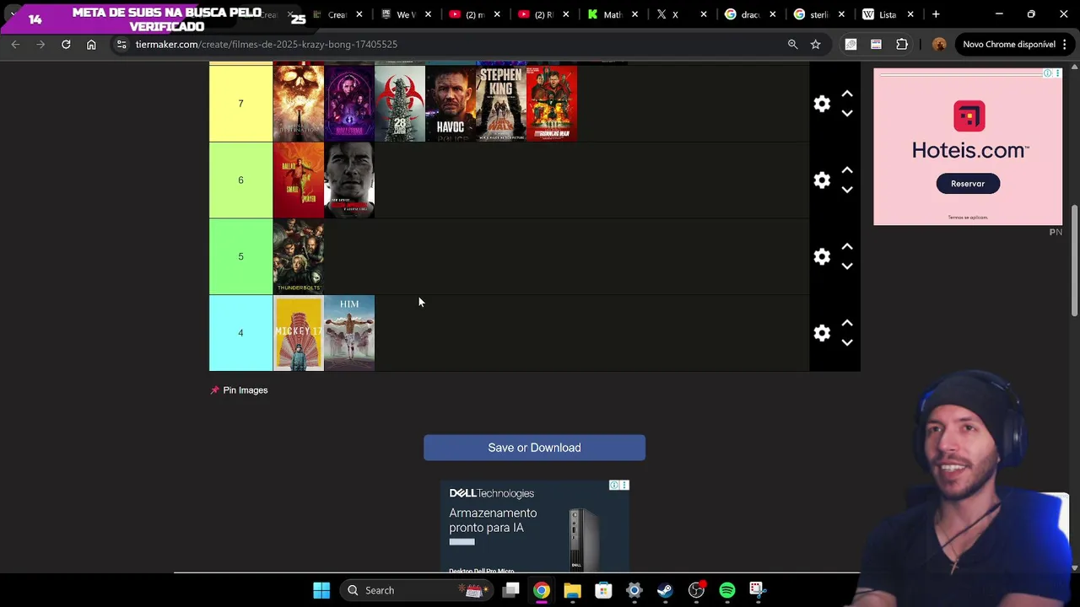
Task: Open the browser home page
Action: click(x=91, y=44)
